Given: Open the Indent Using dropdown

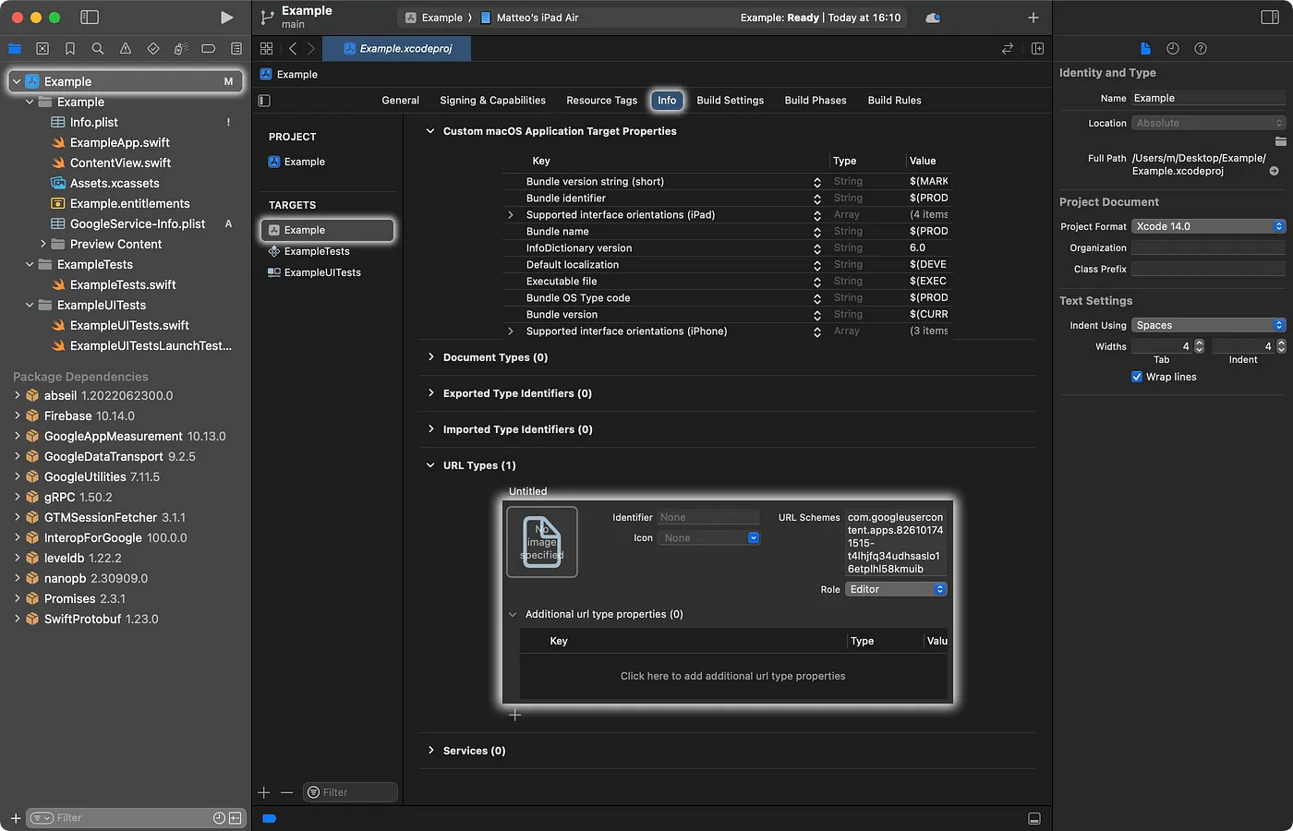Looking at the screenshot, I should (x=1208, y=325).
